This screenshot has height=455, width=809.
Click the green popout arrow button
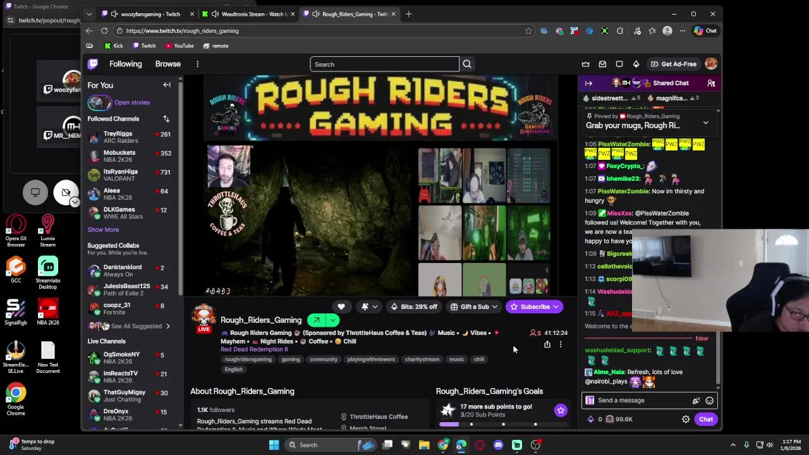pos(317,320)
